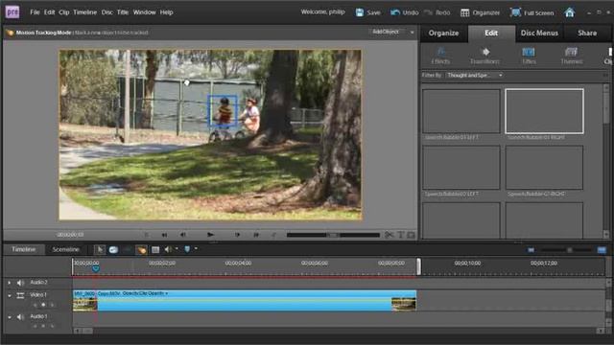Go to previous keyframe on Video 1
Screen dimensions: 614x345
click(35, 305)
